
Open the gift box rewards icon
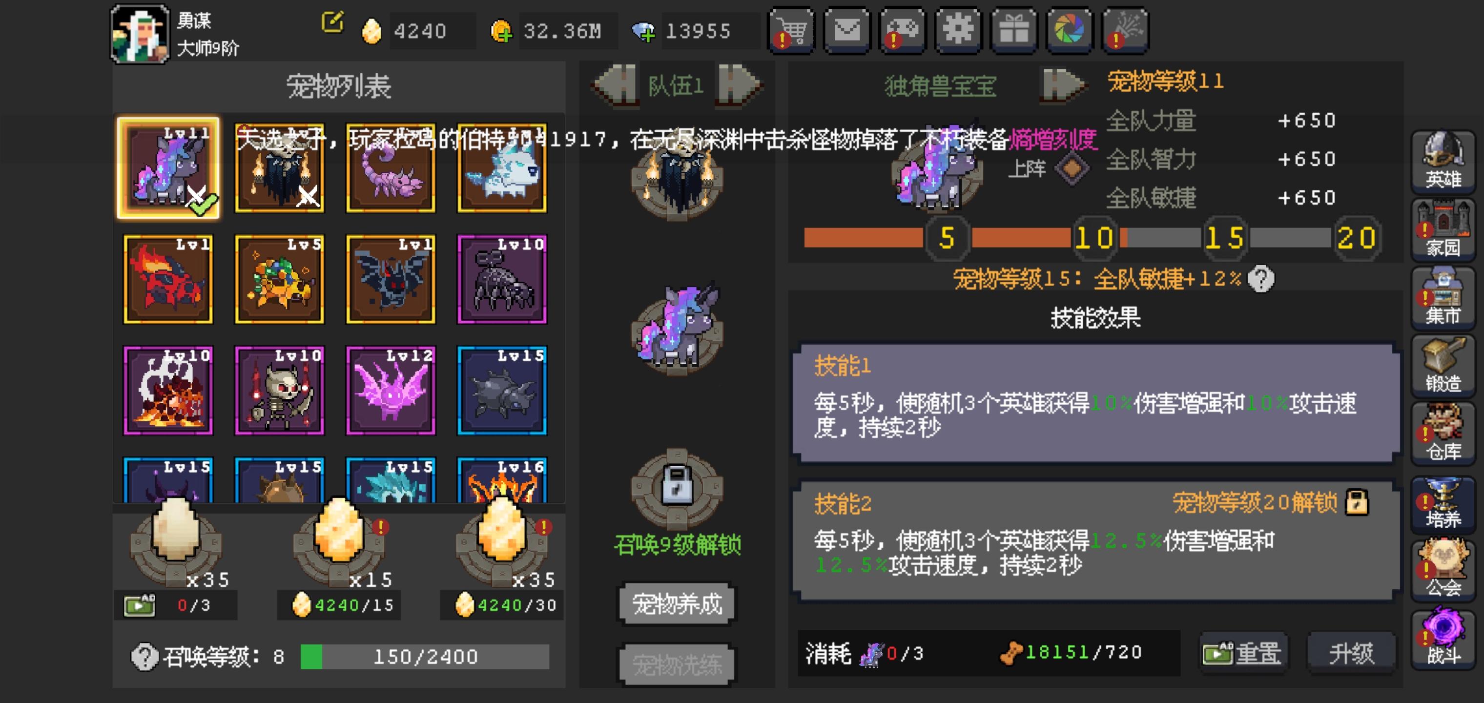coord(1013,31)
